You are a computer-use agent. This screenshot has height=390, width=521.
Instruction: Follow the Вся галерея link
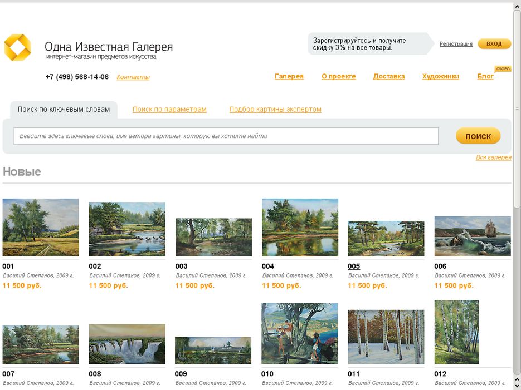click(493, 157)
